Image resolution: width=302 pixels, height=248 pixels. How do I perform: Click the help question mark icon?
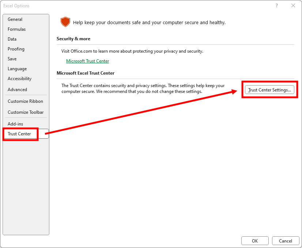[276, 5]
